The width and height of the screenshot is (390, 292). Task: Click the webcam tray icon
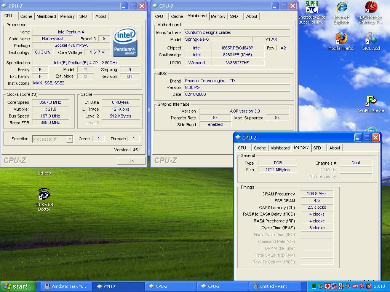click(348, 286)
